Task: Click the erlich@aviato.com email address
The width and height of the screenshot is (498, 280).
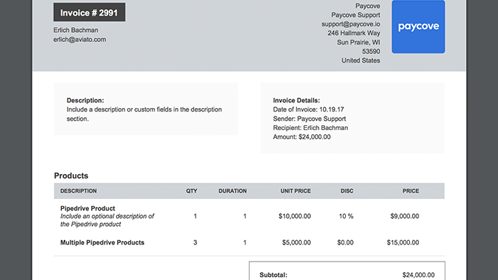Action: click(x=80, y=40)
